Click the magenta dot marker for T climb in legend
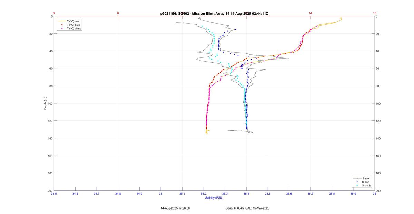 click(62, 29)
